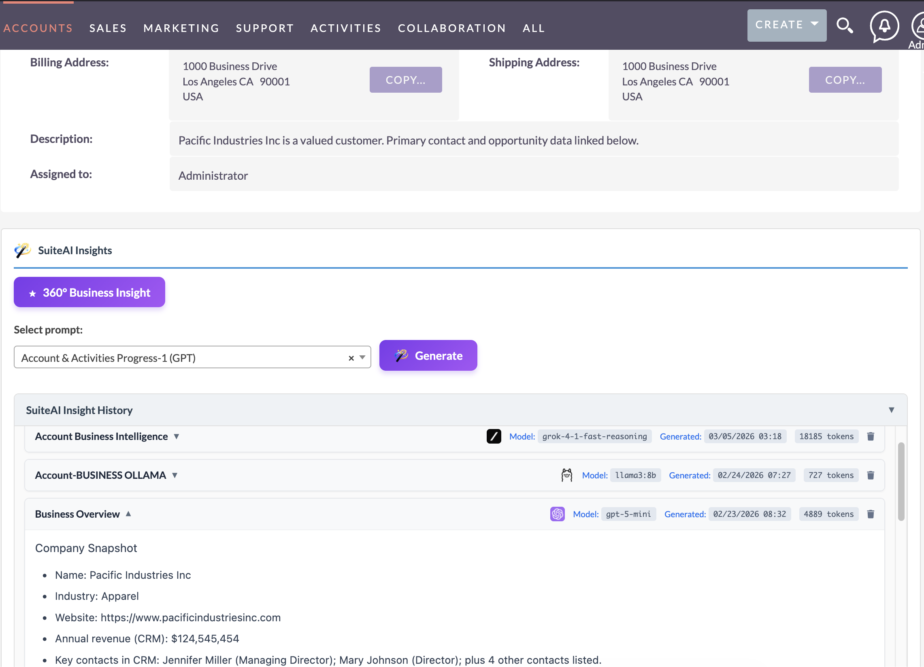Click the Generate button

pos(428,355)
